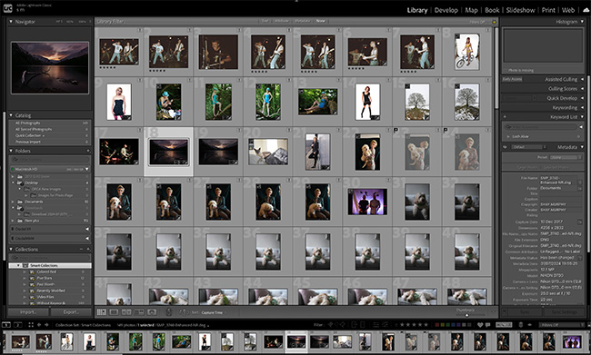Select the cat on bed photo thumbnail 20

click(268, 152)
